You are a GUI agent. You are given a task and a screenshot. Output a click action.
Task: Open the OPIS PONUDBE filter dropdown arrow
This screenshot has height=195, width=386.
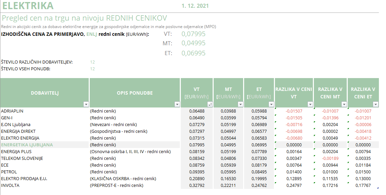point(177,104)
